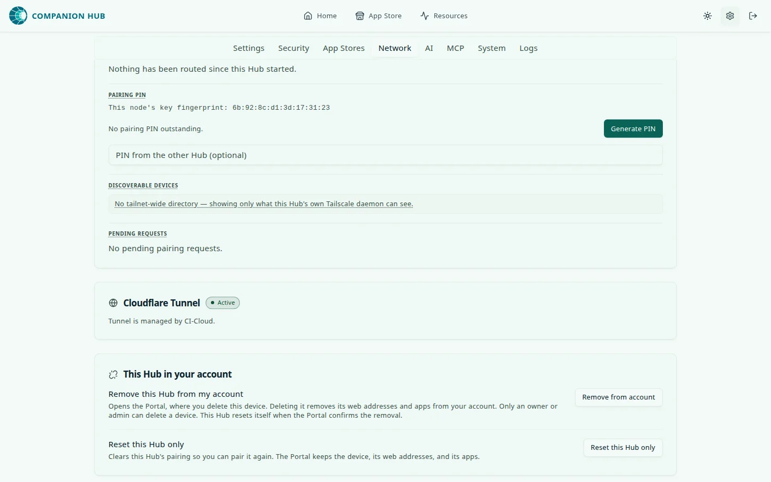Switch to the MCP tab
771x482 pixels.
pos(455,48)
